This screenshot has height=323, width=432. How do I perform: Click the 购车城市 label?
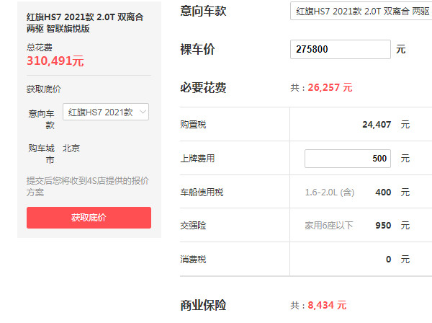pyautogui.click(x=41, y=154)
